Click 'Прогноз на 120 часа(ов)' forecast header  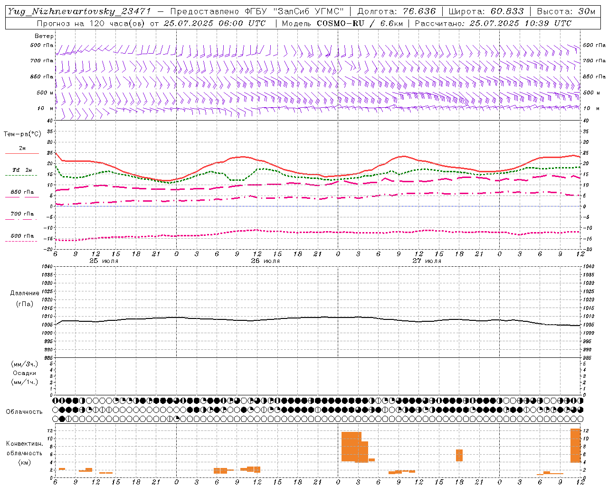[x=91, y=23]
